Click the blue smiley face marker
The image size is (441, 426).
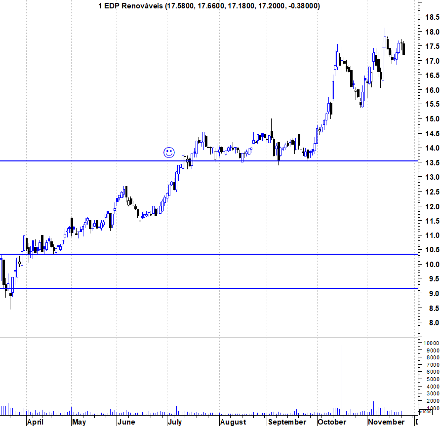tap(169, 153)
